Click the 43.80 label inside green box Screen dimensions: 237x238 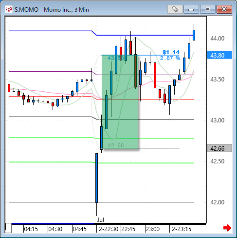click(116, 58)
